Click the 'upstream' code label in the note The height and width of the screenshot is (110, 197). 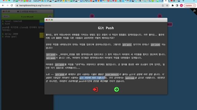(x=130, y=78)
